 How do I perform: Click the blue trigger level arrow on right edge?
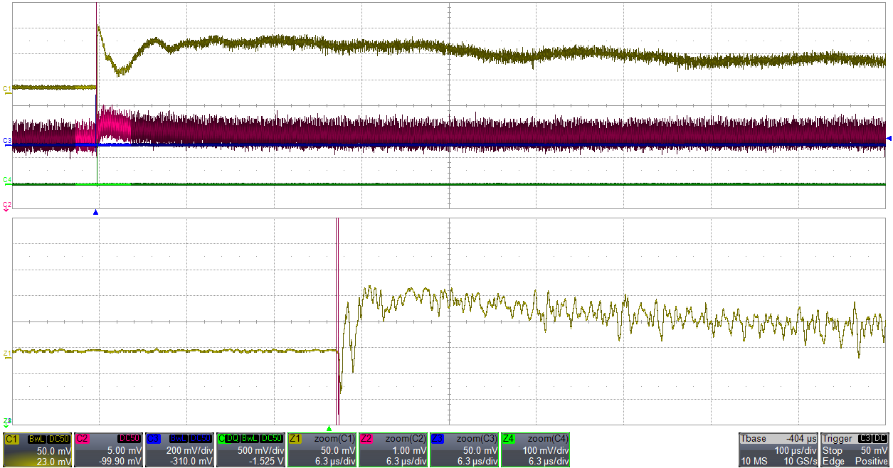point(888,139)
